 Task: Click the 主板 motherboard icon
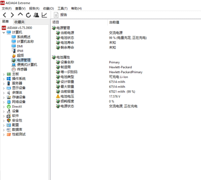(x=9, y=74)
